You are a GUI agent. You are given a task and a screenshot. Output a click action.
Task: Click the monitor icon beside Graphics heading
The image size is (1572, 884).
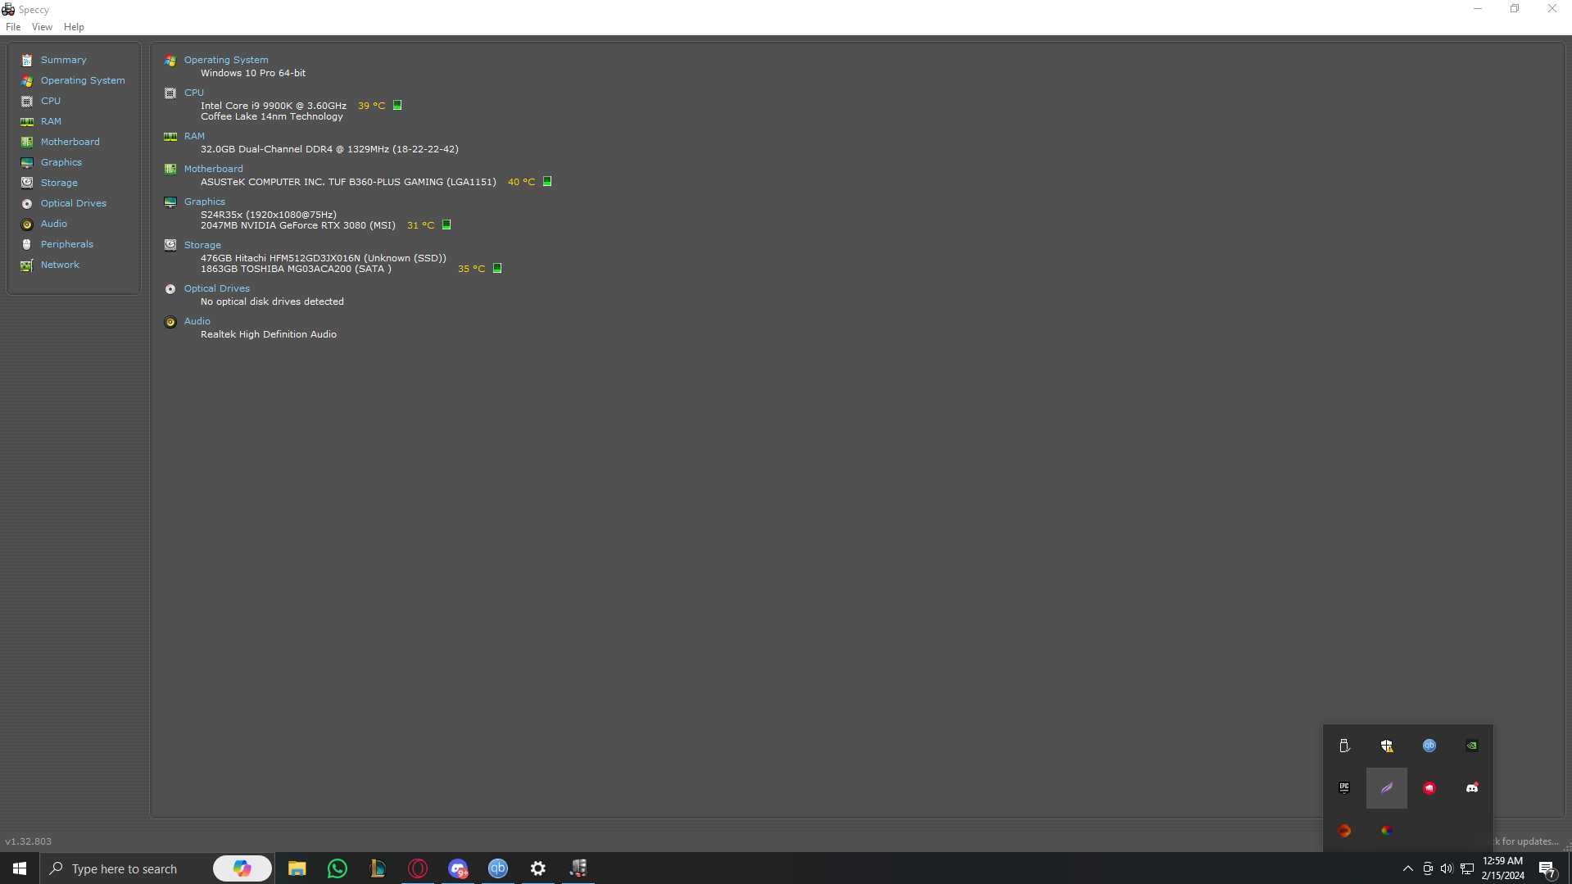pos(170,202)
